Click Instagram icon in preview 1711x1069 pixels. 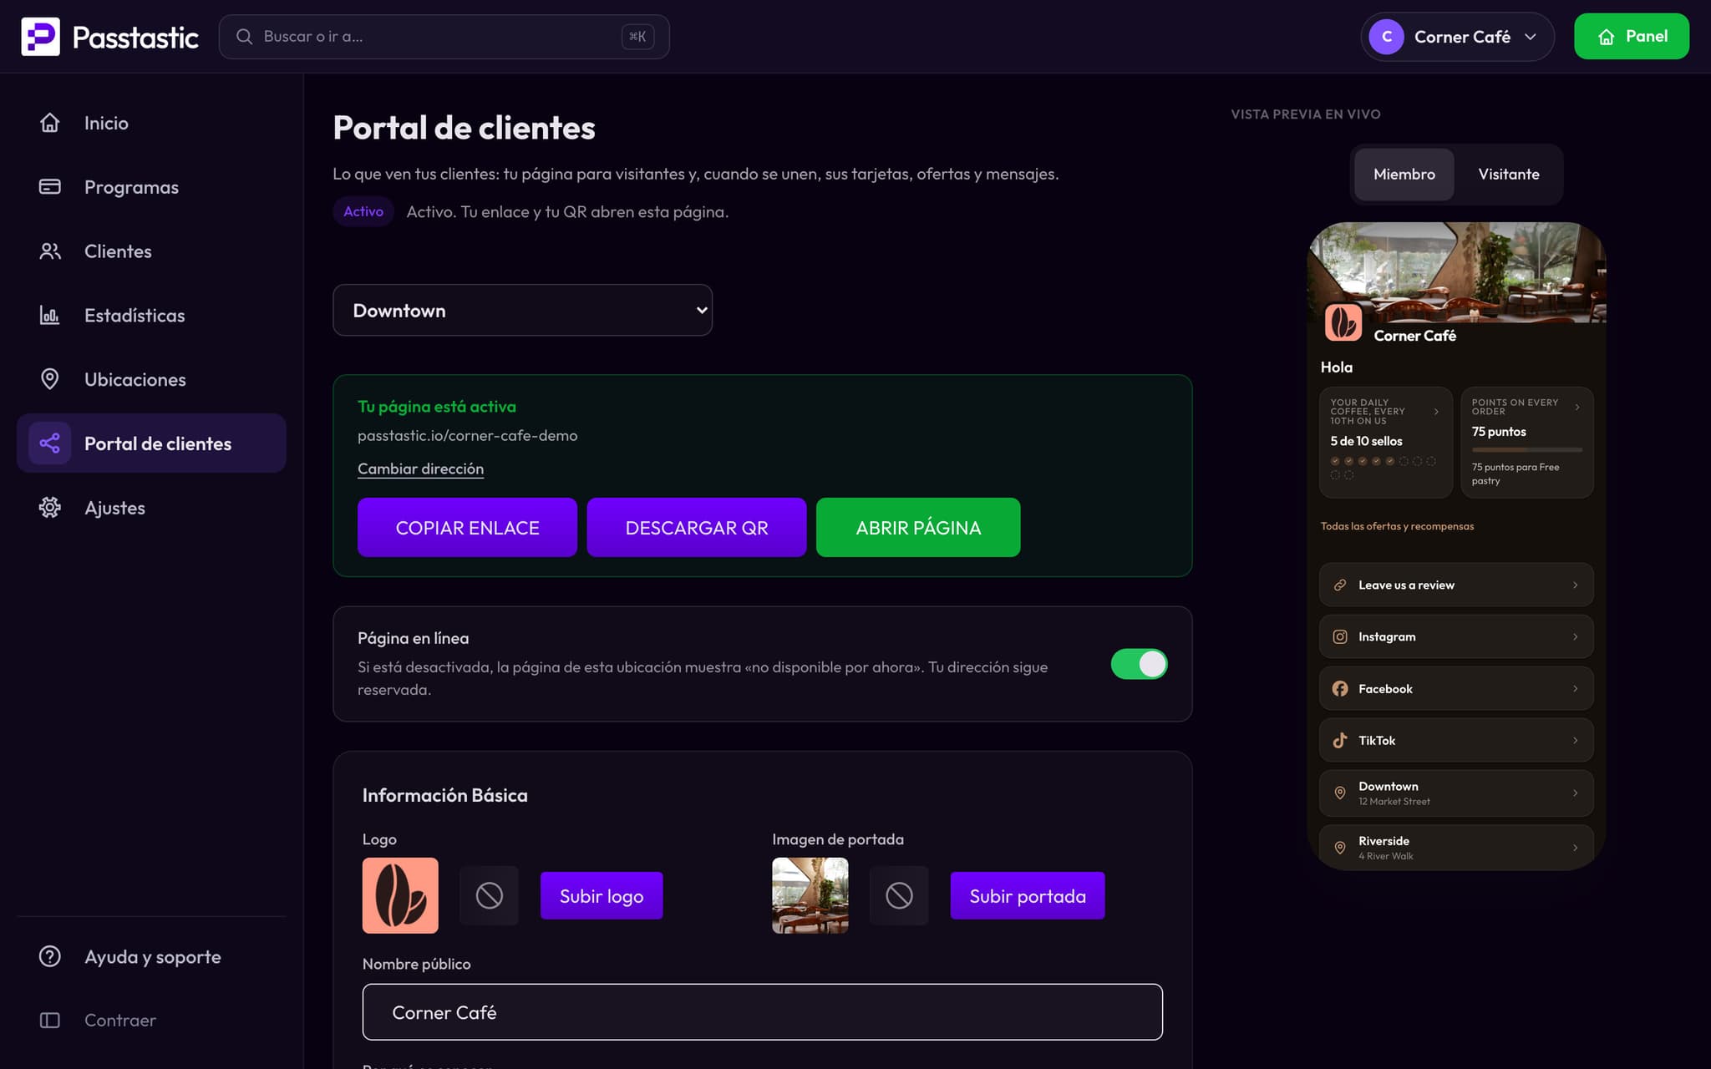click(1340, 636)
